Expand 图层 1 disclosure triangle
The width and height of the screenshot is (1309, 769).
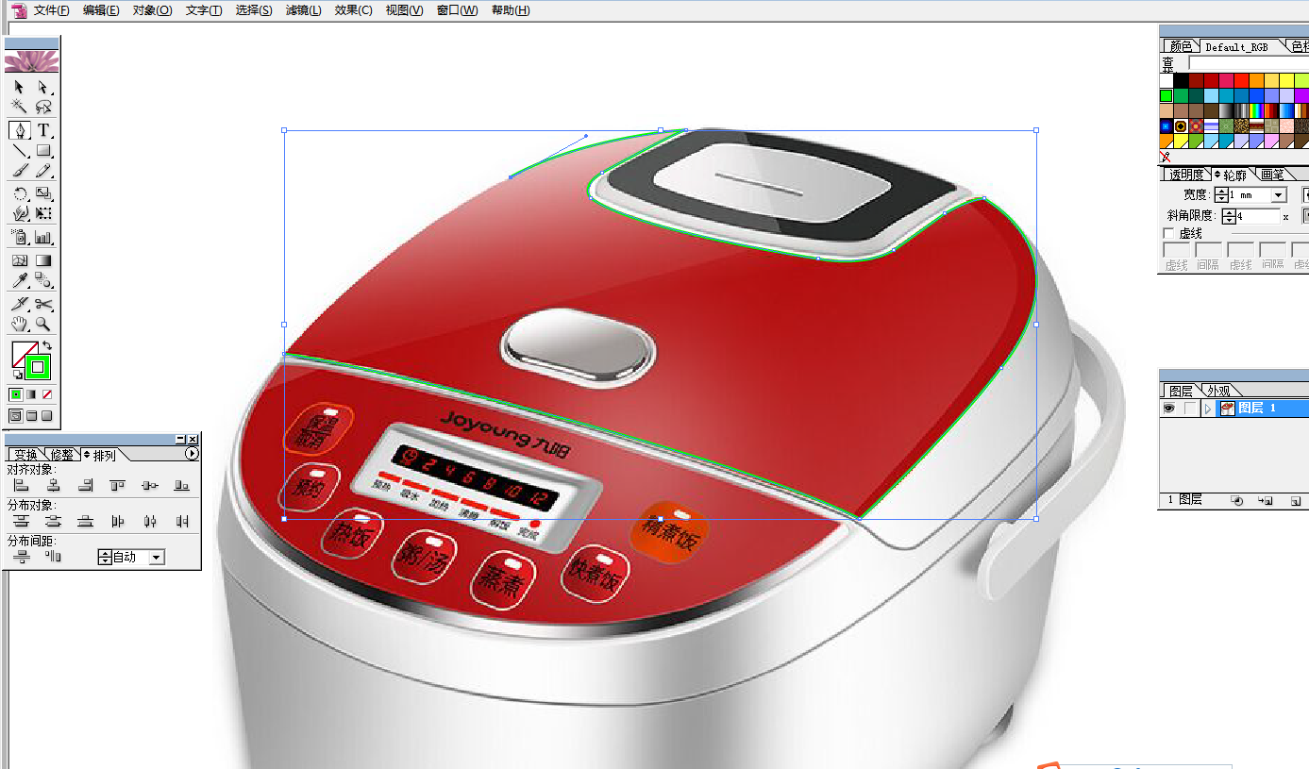1208,409
